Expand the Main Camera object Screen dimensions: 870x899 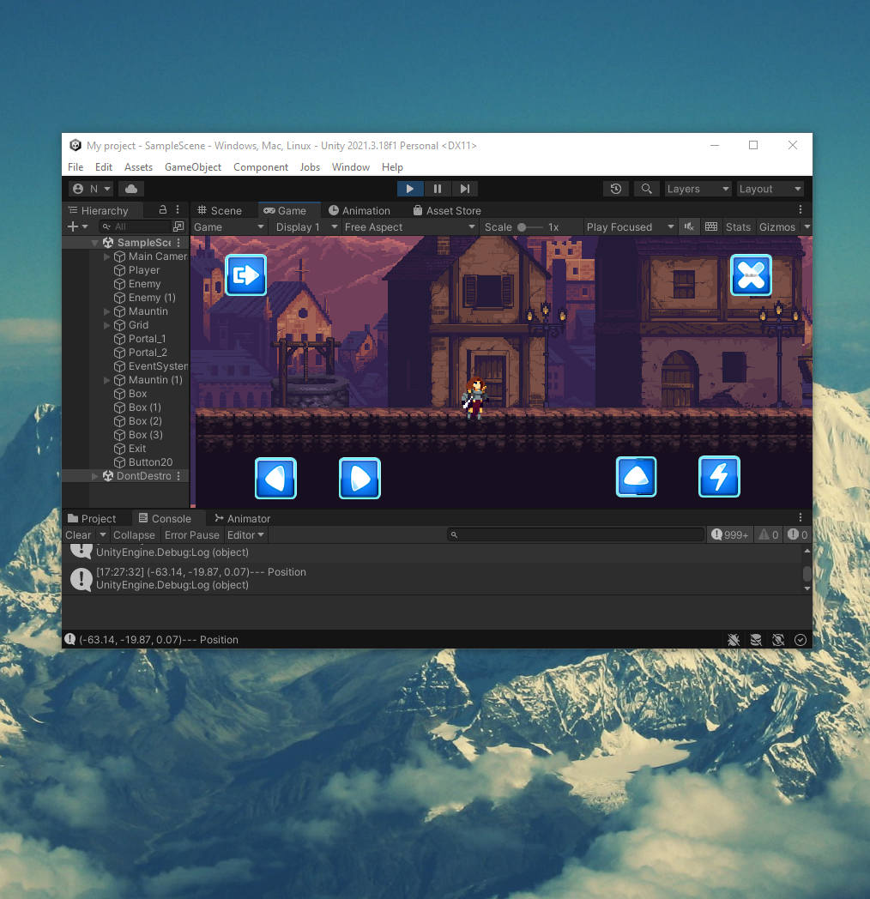pos(106,256)
